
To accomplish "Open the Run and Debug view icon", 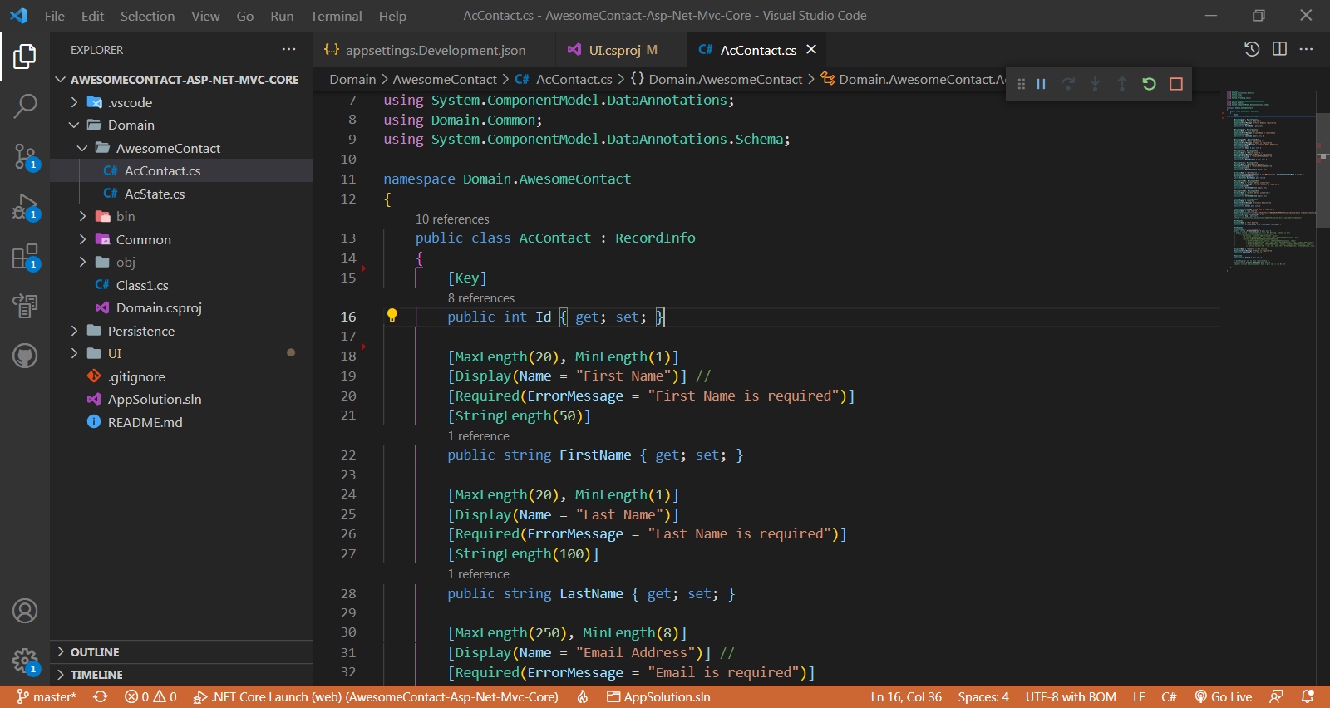I will (x=25, y=207).
